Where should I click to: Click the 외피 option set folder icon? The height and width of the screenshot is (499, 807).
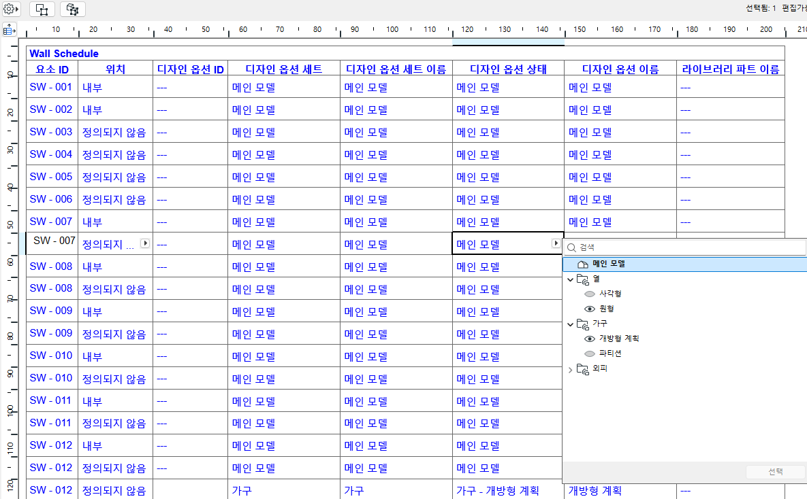pyautogui.click(x=582, y=369)
